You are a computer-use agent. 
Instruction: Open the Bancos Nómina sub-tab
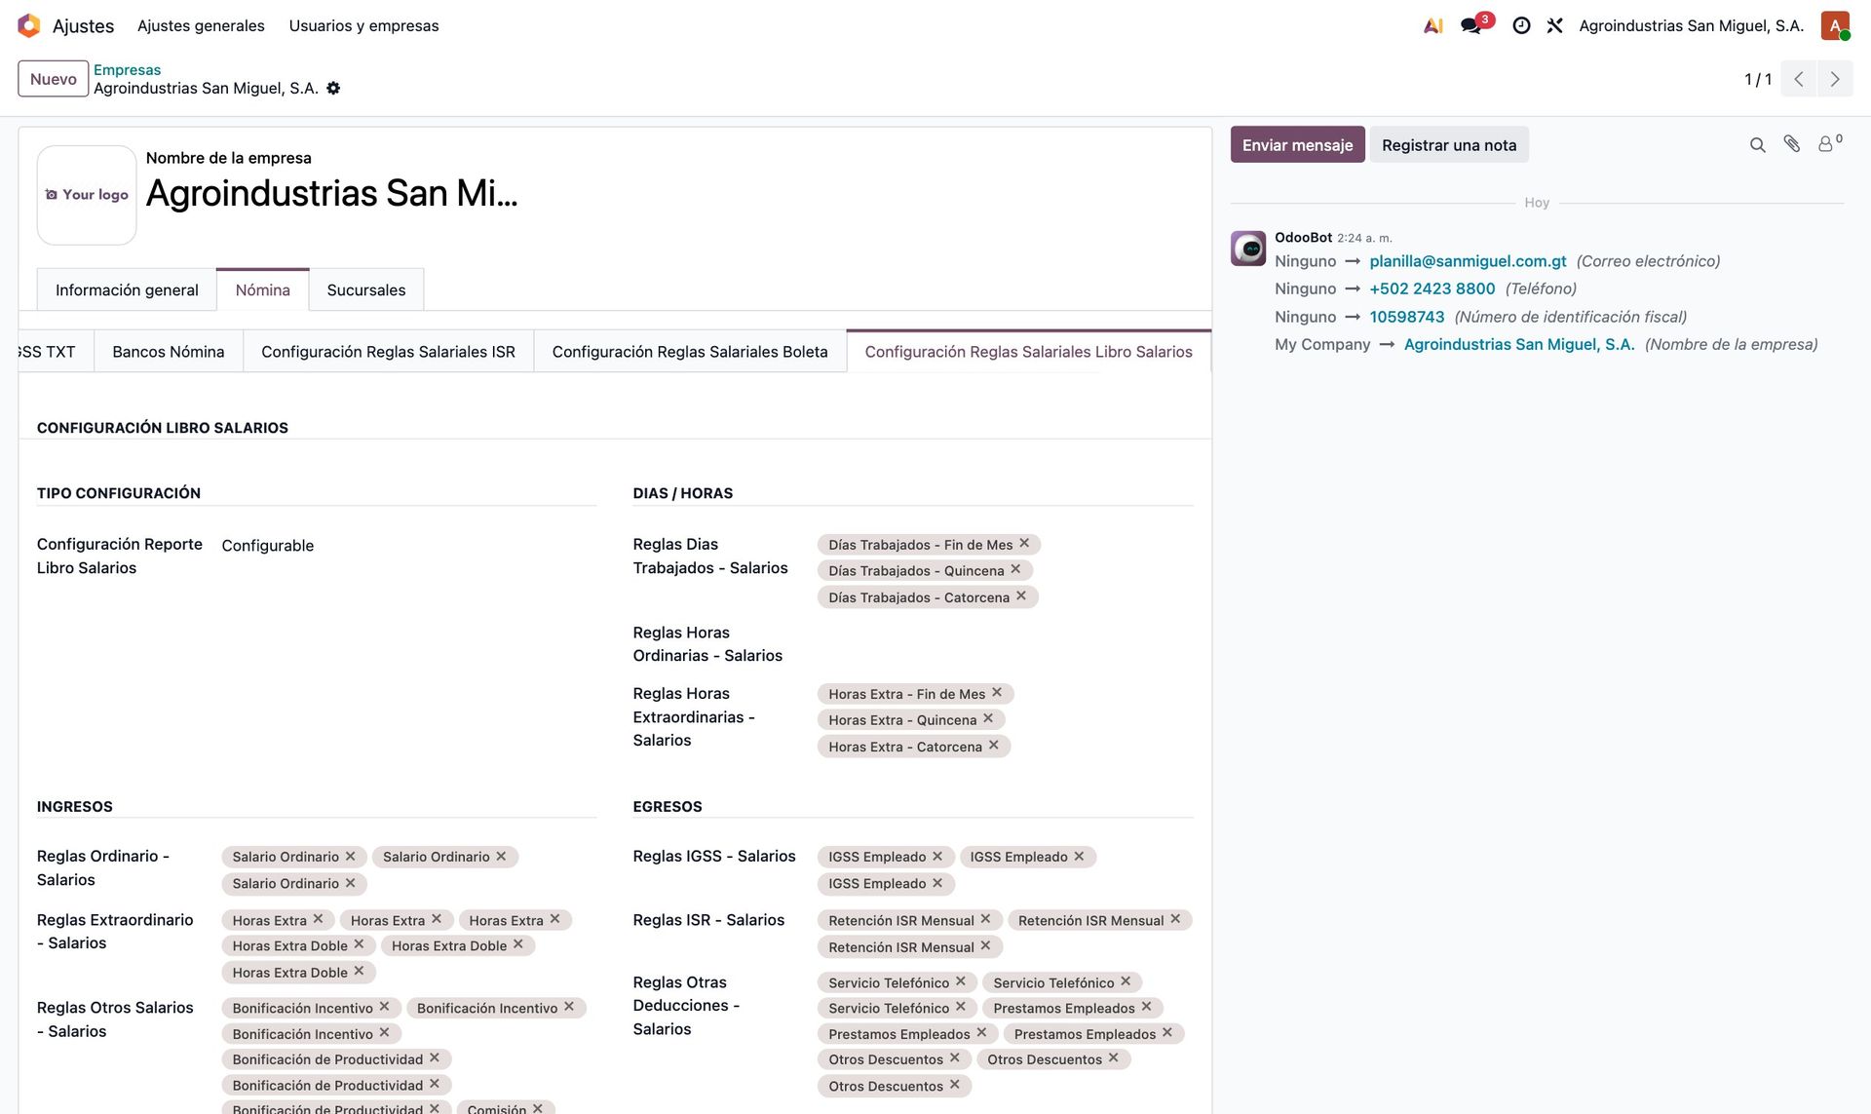[169, 351]
